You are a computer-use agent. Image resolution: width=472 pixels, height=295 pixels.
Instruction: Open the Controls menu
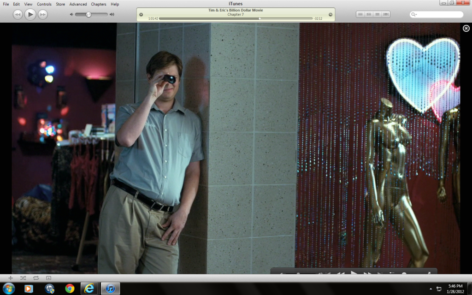pyautogui.click(x=44, y=4)
